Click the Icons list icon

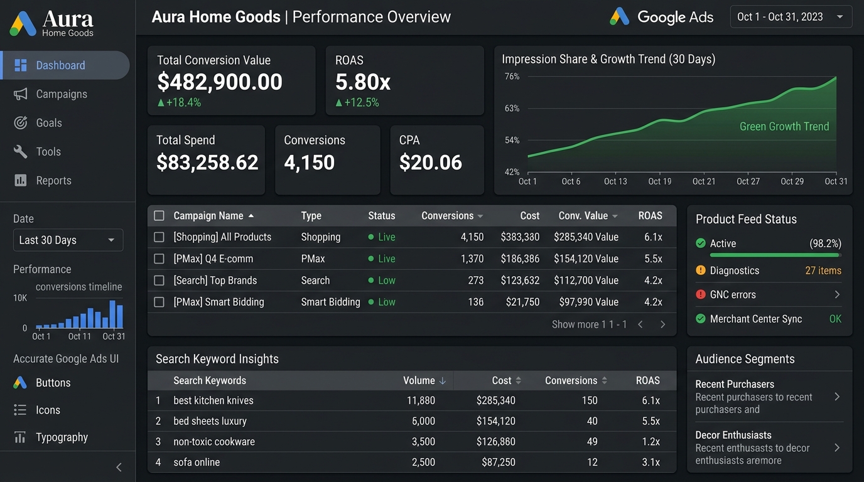pyautogui.click(x=21, y=410)
